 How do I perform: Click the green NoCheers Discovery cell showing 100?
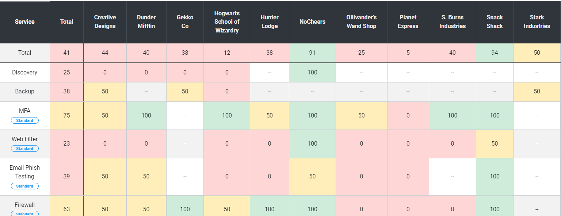312,72
